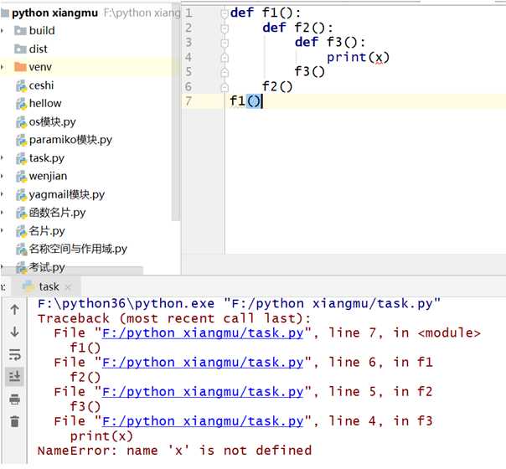Select the venv folder
Viewport: 506px width, 469px height.
[40, 67]
